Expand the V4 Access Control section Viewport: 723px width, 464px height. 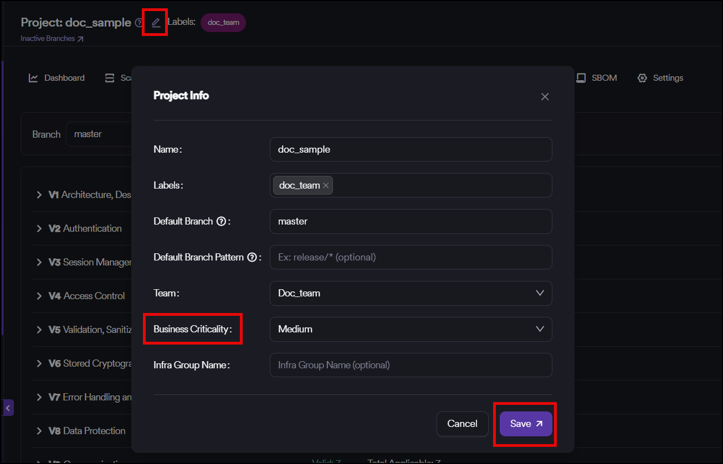point(39,296)
